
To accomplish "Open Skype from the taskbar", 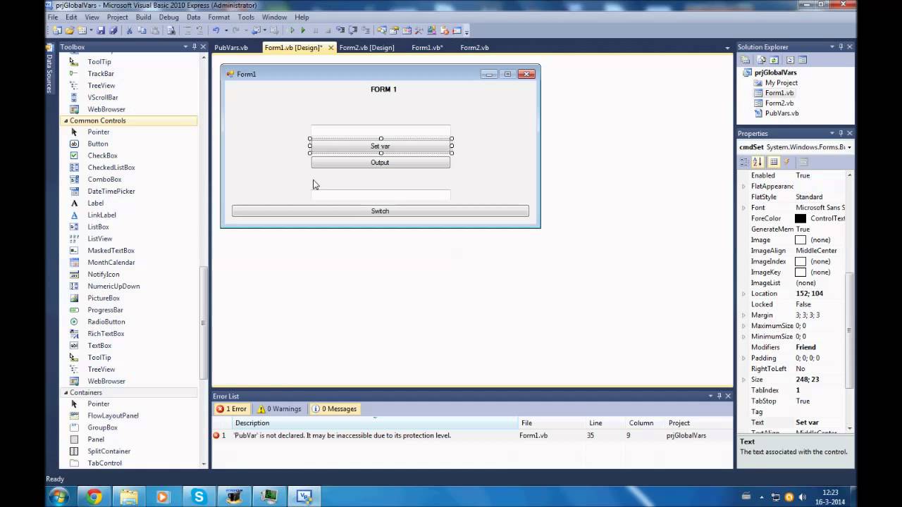I will (198, 496).
